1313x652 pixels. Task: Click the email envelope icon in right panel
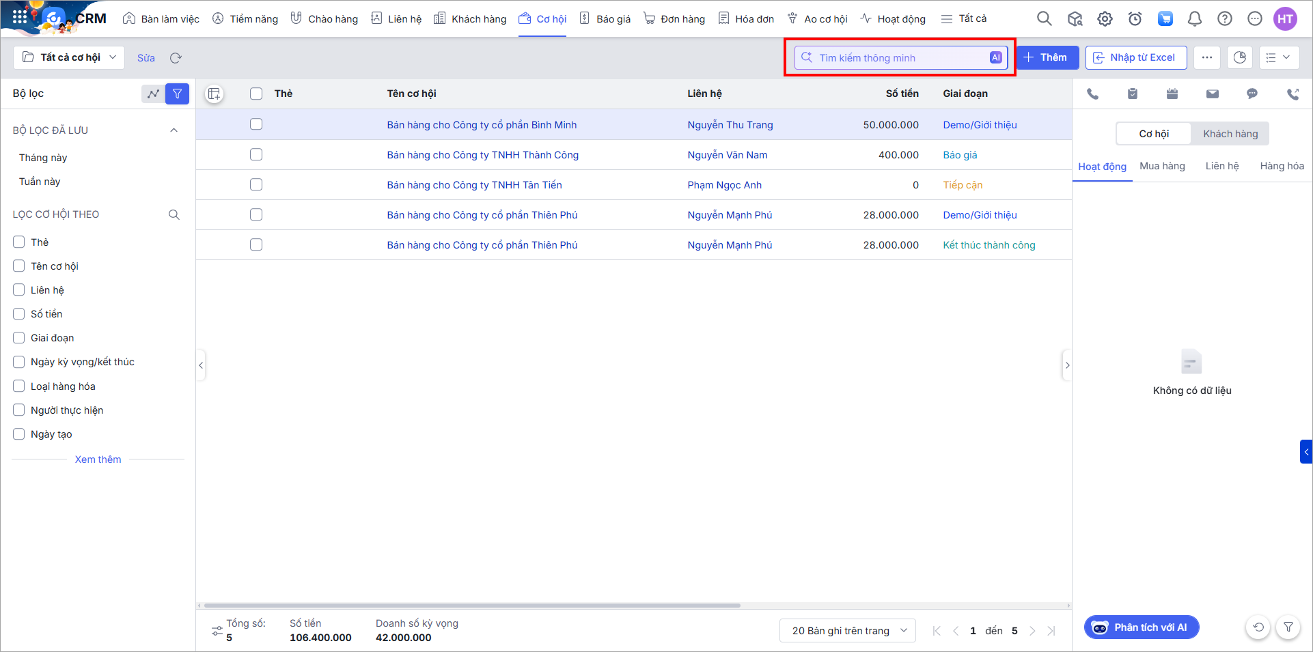(x=1212, y=94)
